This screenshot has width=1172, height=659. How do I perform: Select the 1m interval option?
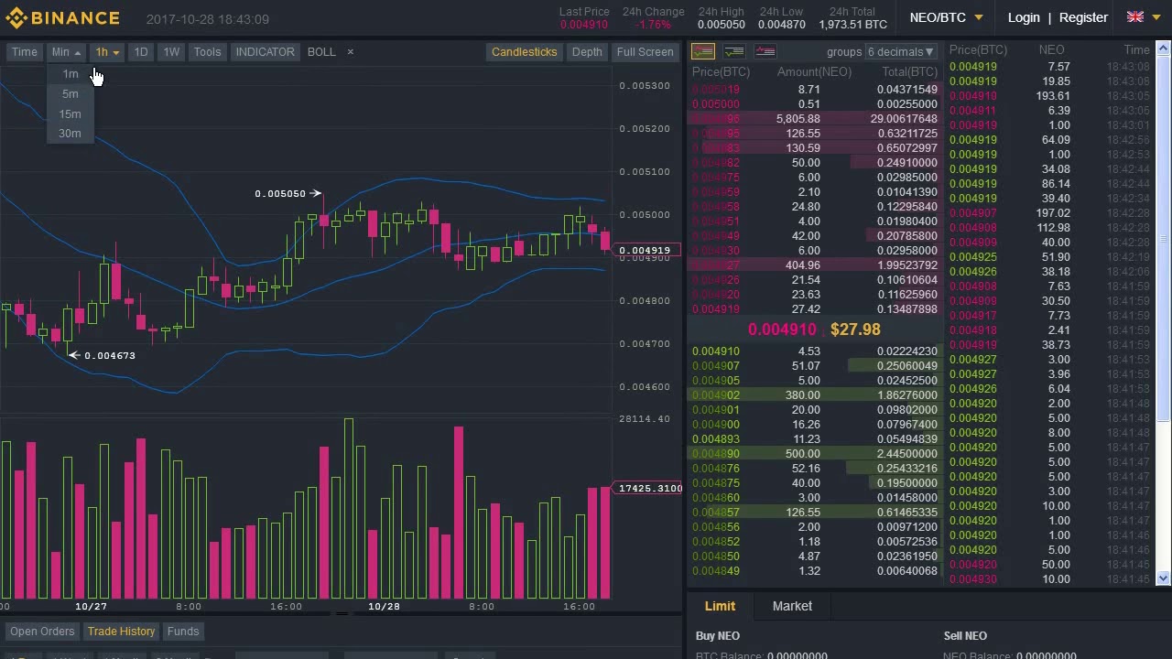pyautogui.click(x=70, y=74)
